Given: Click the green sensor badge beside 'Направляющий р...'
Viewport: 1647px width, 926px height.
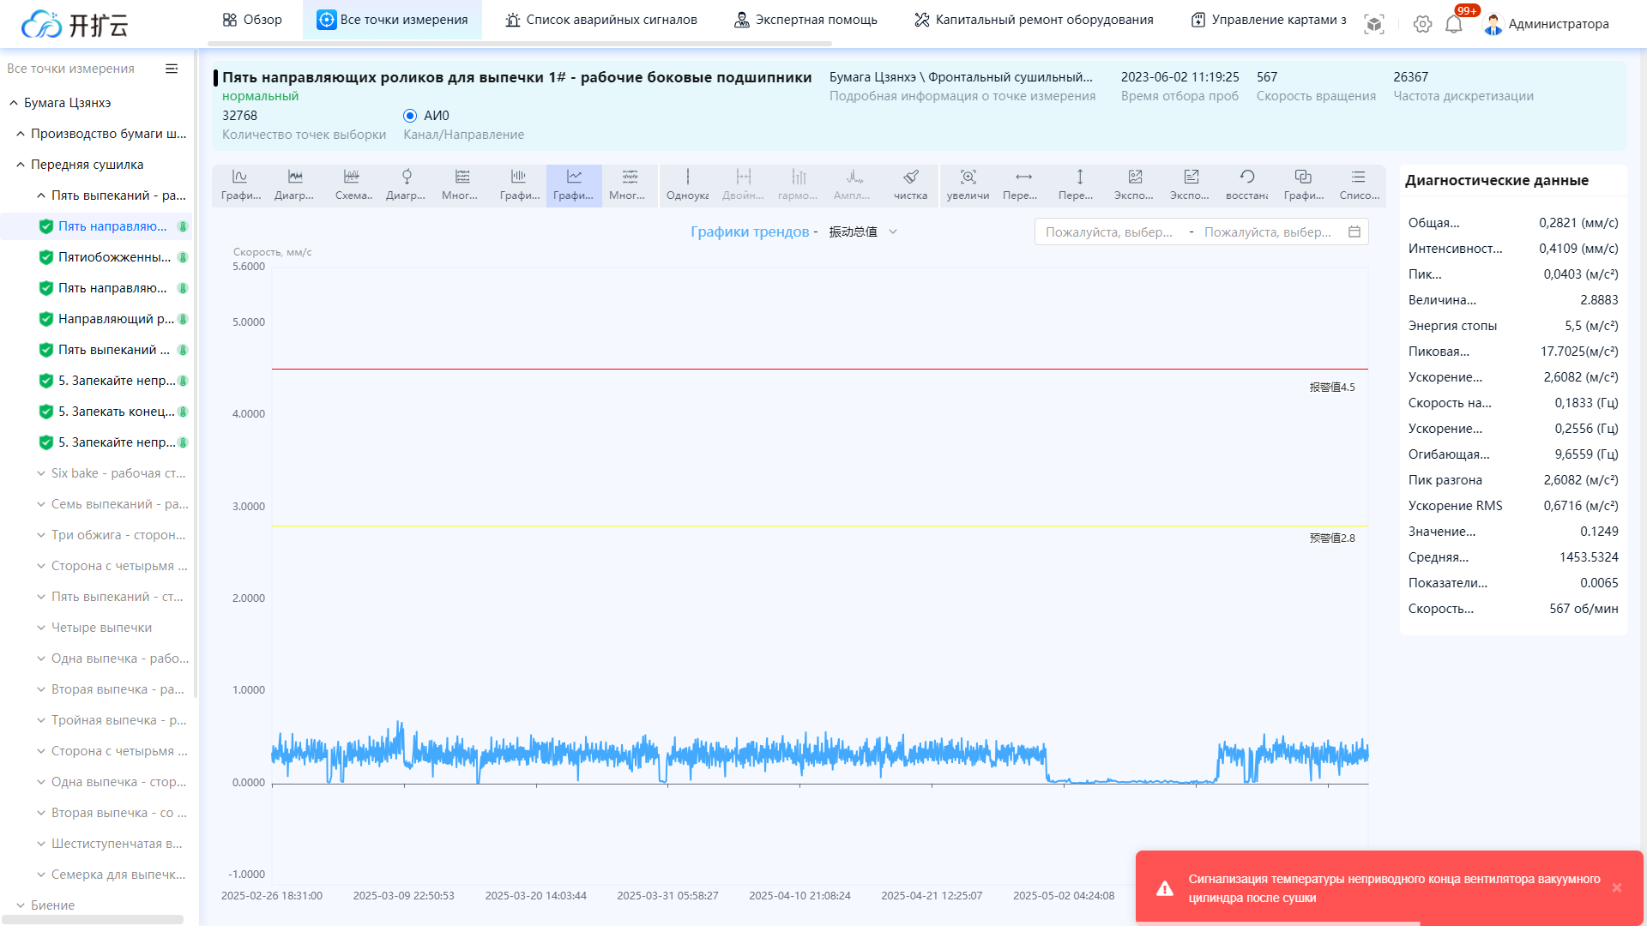Looking at the screenshot, I should click(x=183, y=319).
